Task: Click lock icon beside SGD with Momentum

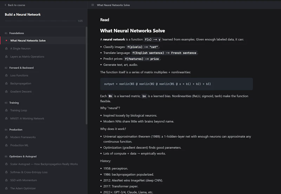Action: [x=6, y=180]
